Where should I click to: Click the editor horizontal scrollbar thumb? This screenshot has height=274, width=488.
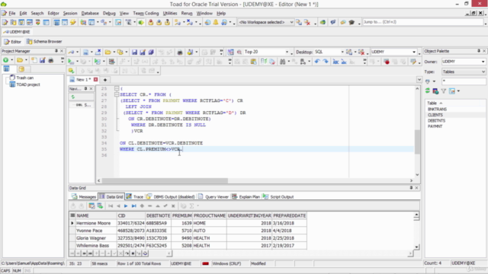(x=165, y=180)
